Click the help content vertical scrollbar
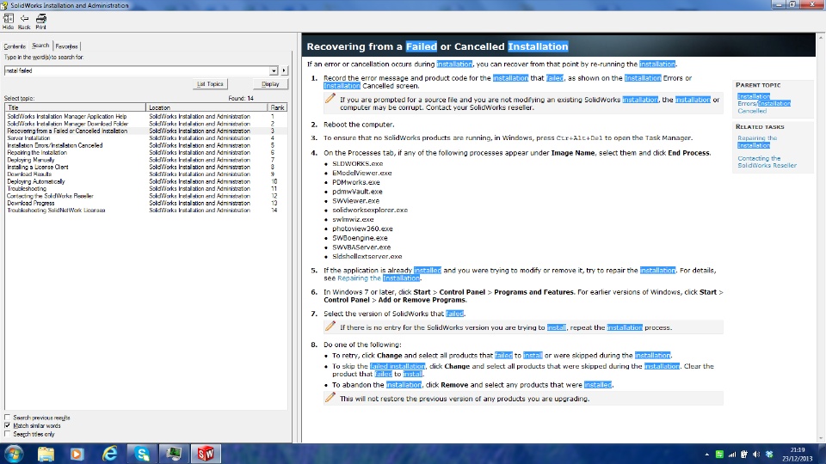The height and width of the screenshot is (464, 826). click(x=821, y=237)
